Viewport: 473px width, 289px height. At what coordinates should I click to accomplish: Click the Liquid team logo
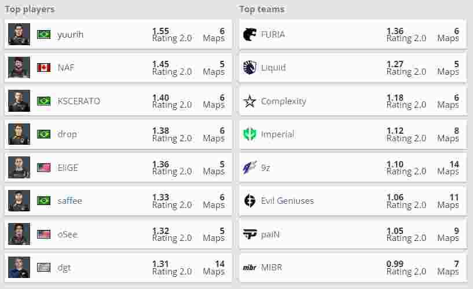click(250, 68)
